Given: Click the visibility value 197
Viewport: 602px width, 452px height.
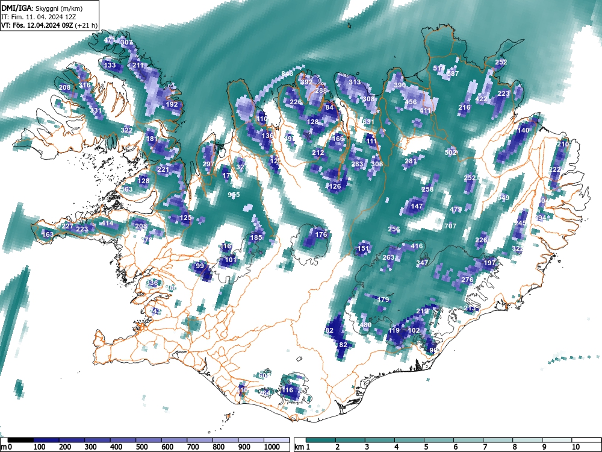Looking at the screenshot, I should tap(489, 263).
